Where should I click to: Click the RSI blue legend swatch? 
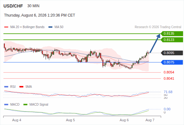(x=6, y=87)
